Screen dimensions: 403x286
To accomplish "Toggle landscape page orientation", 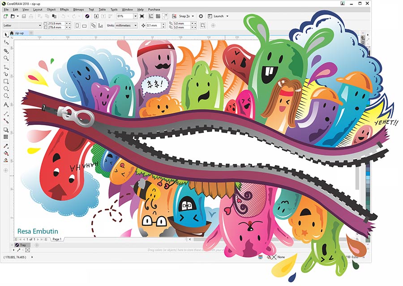I will coord(85,26).
